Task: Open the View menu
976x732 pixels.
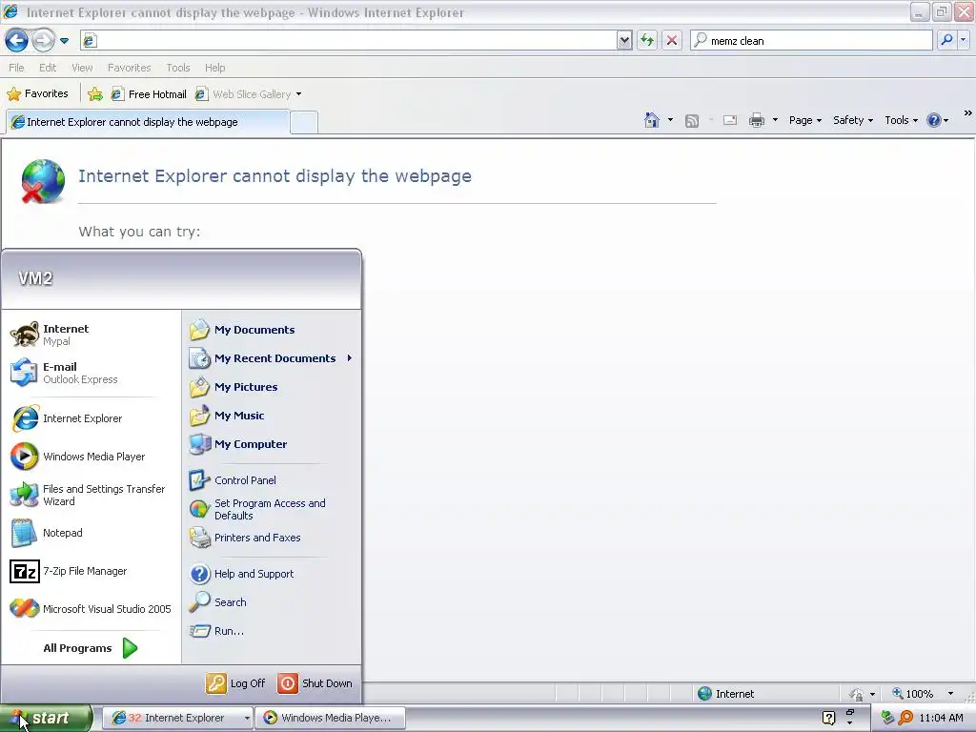Action: (x=82, y=68)
